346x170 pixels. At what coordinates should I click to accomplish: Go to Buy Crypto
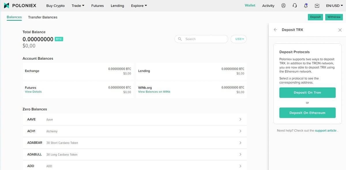point(55,5)
